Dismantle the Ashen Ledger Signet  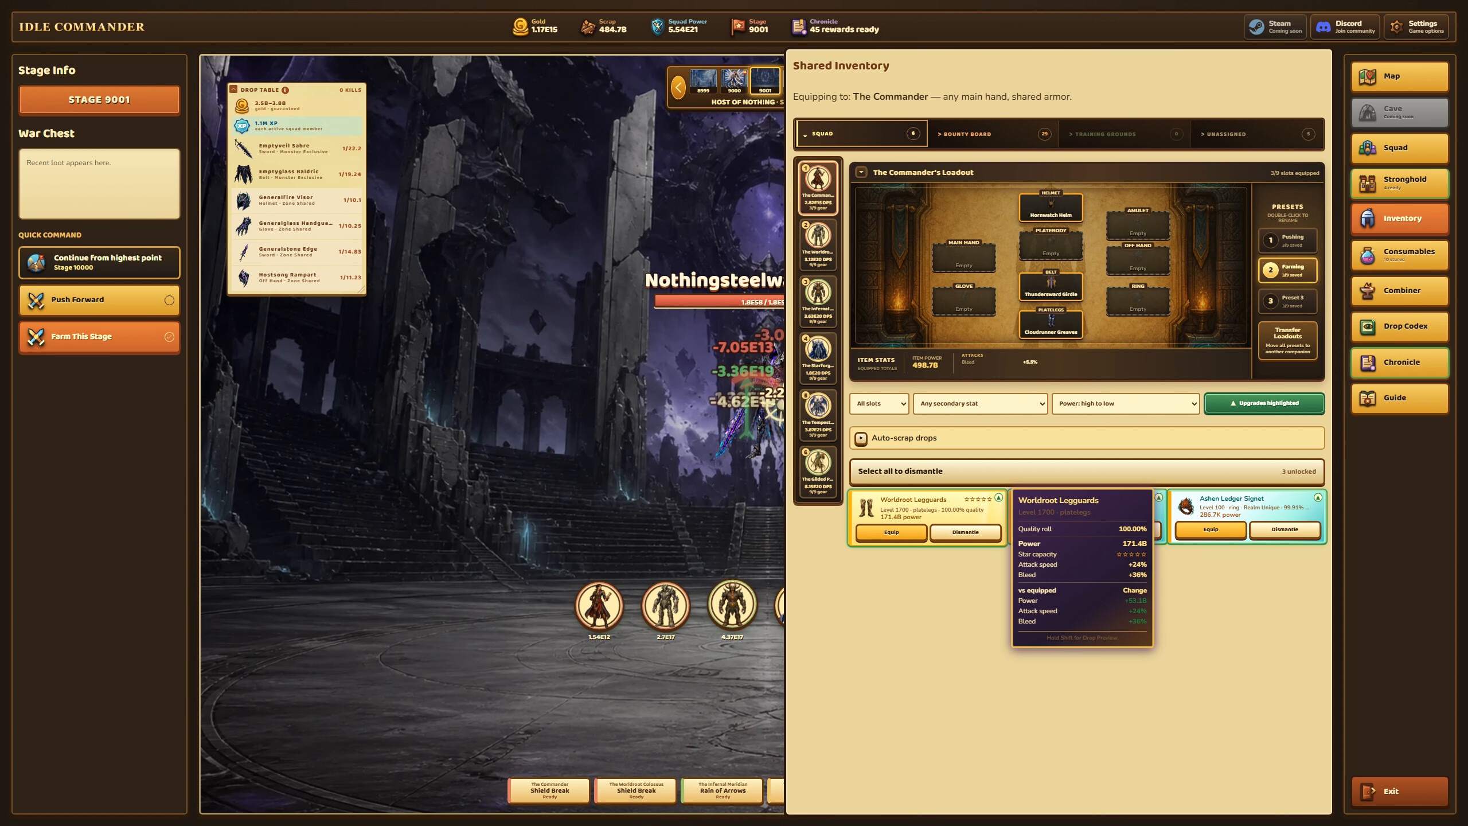pos(1284,529)
